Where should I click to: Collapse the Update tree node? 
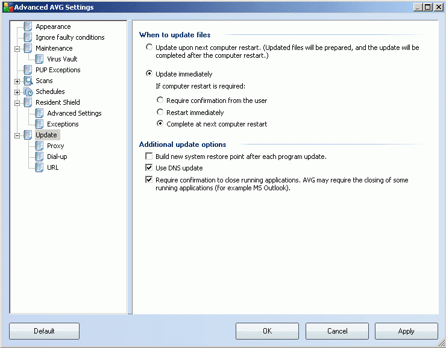(x=17, y=136)
